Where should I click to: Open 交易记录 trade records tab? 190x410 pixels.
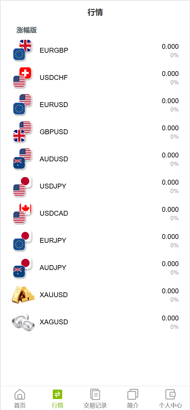95,399
